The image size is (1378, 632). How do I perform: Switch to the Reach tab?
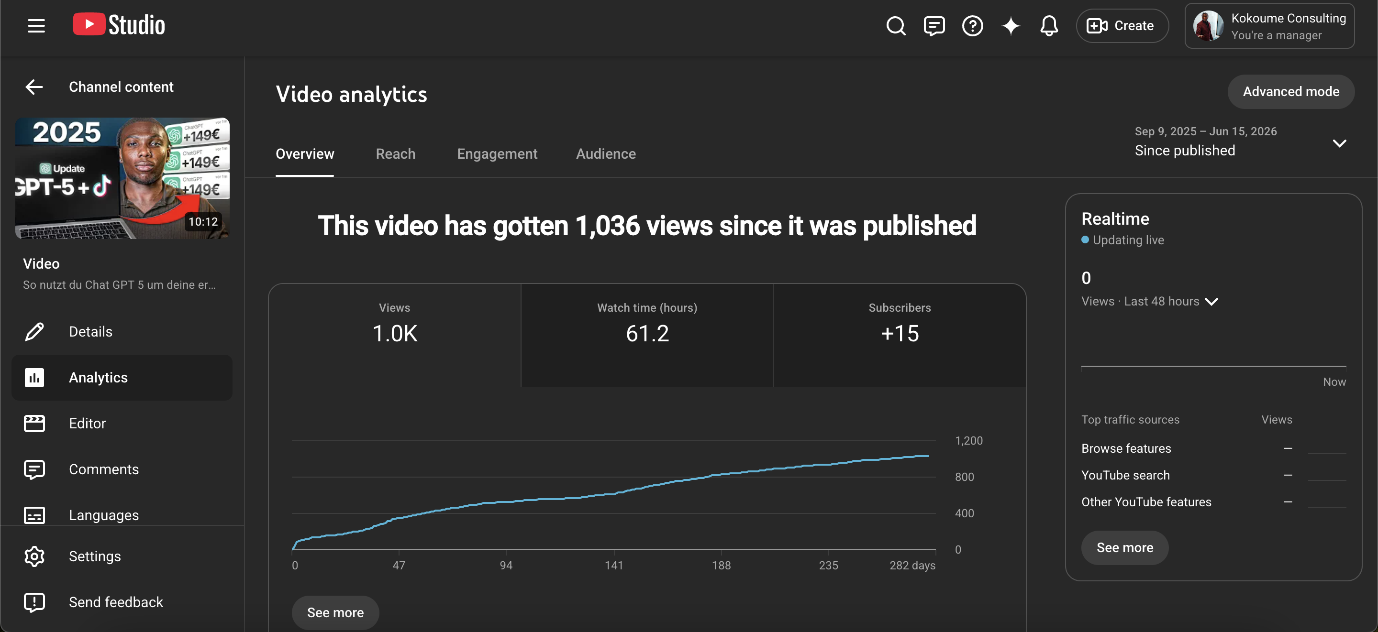point(395,153)
